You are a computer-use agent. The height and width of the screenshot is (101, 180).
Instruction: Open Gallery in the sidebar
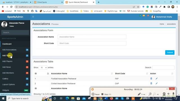[x=15, y=79]
